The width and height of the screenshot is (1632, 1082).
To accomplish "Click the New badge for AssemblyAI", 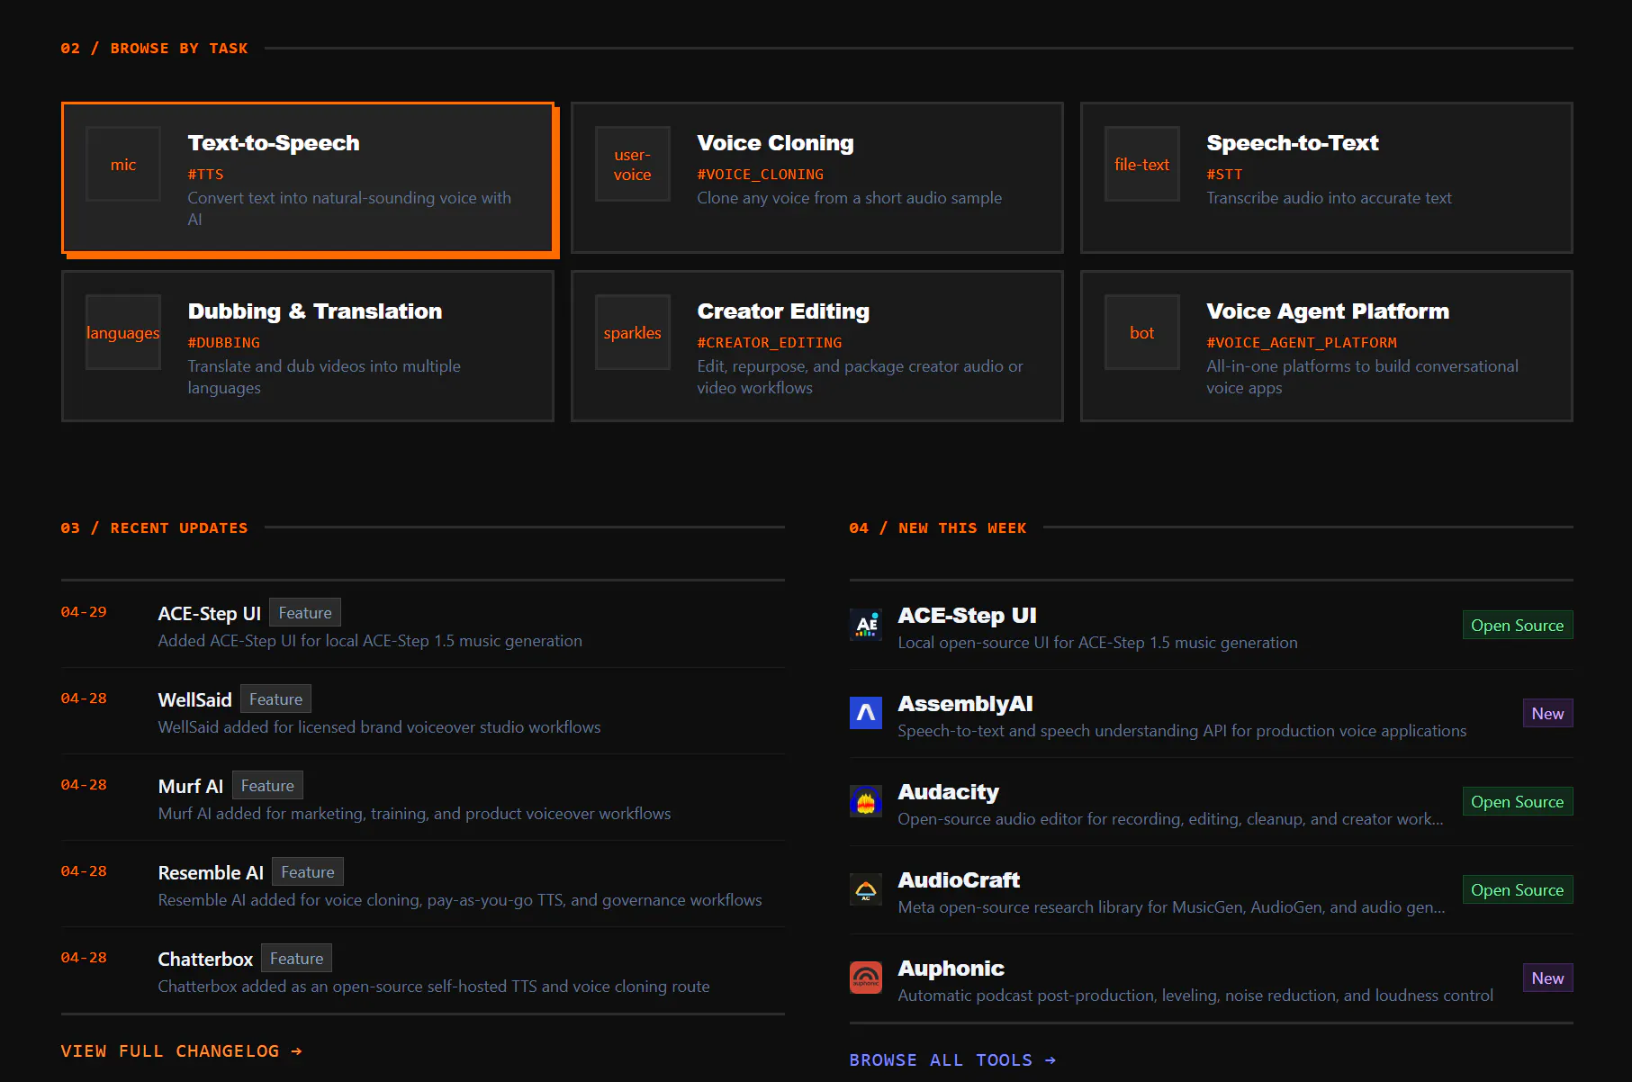I will (x=1547, y=714).
